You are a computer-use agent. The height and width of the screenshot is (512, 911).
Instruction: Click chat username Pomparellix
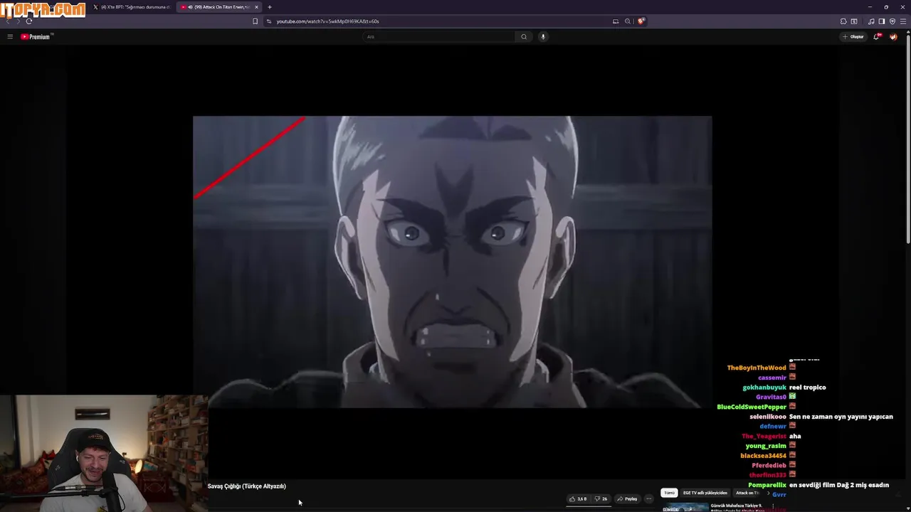767,485
